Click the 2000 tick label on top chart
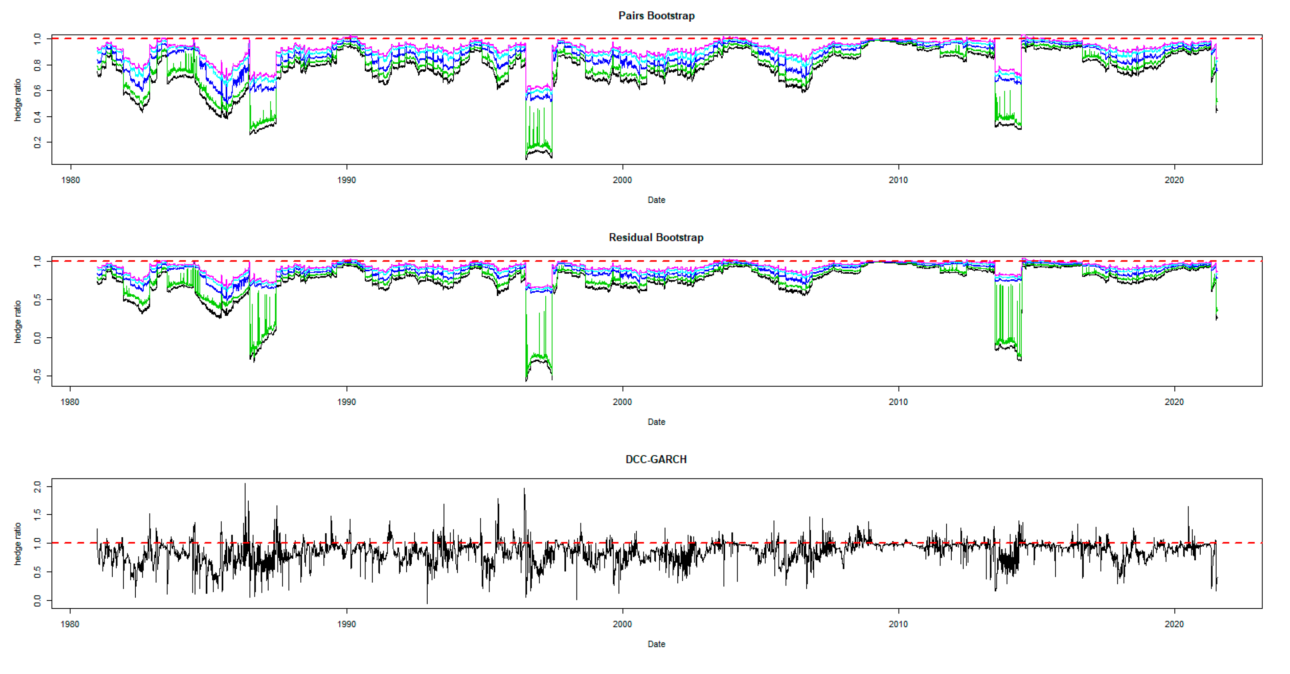The height and width of the screenshot is (674, 1290). click(x=622, y=180)
